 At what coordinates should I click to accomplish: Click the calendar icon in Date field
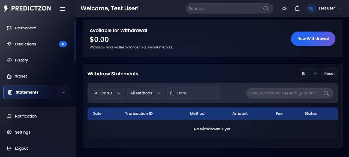click(x=172, y=93)
